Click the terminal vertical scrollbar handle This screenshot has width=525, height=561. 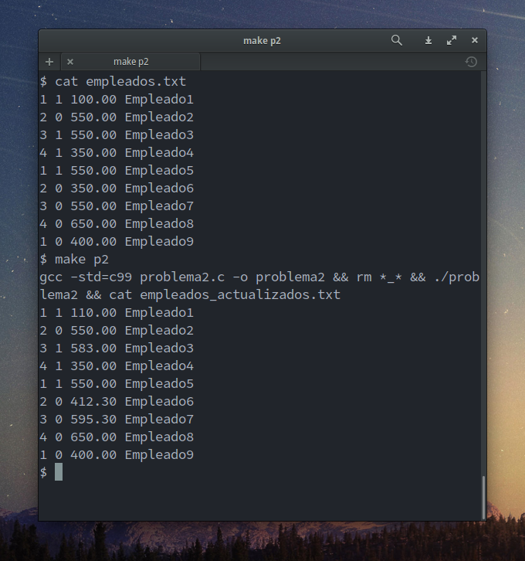tap(483, 498)
